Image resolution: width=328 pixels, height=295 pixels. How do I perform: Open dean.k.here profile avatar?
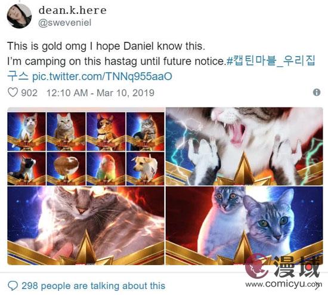coord(19,16)
